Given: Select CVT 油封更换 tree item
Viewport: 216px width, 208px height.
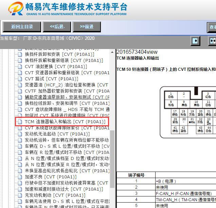Looking at the screenshot, I should click(x=56, y=67).
